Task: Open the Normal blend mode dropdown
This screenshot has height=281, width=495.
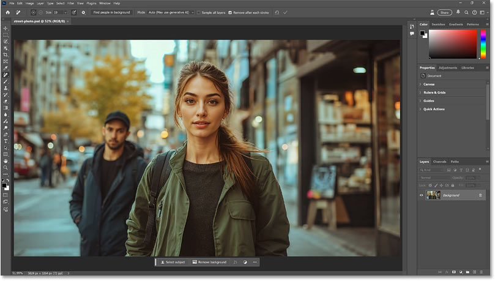Action: point(434,178)
